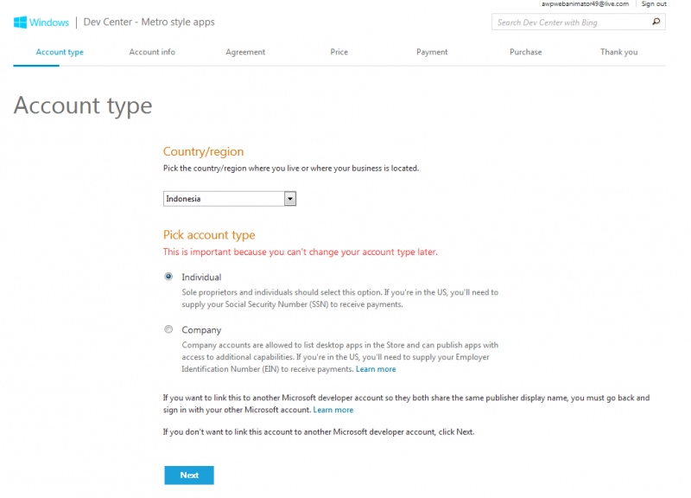Select the Company account type
The width and height of the screenshot is (691, 498).
tap(168, 329)
